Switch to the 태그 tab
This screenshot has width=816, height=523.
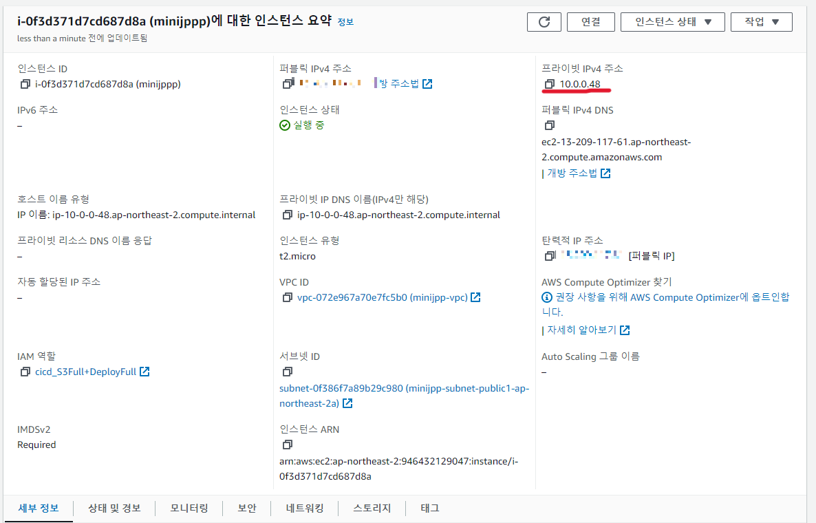tap(430, 508)
